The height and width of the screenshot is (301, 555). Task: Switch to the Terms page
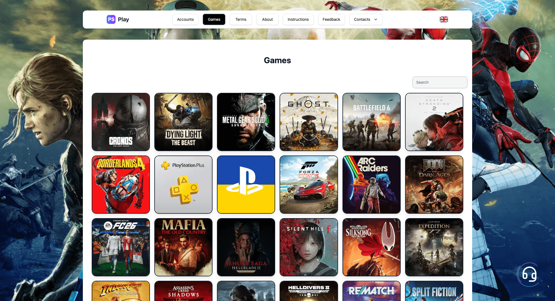241,19
